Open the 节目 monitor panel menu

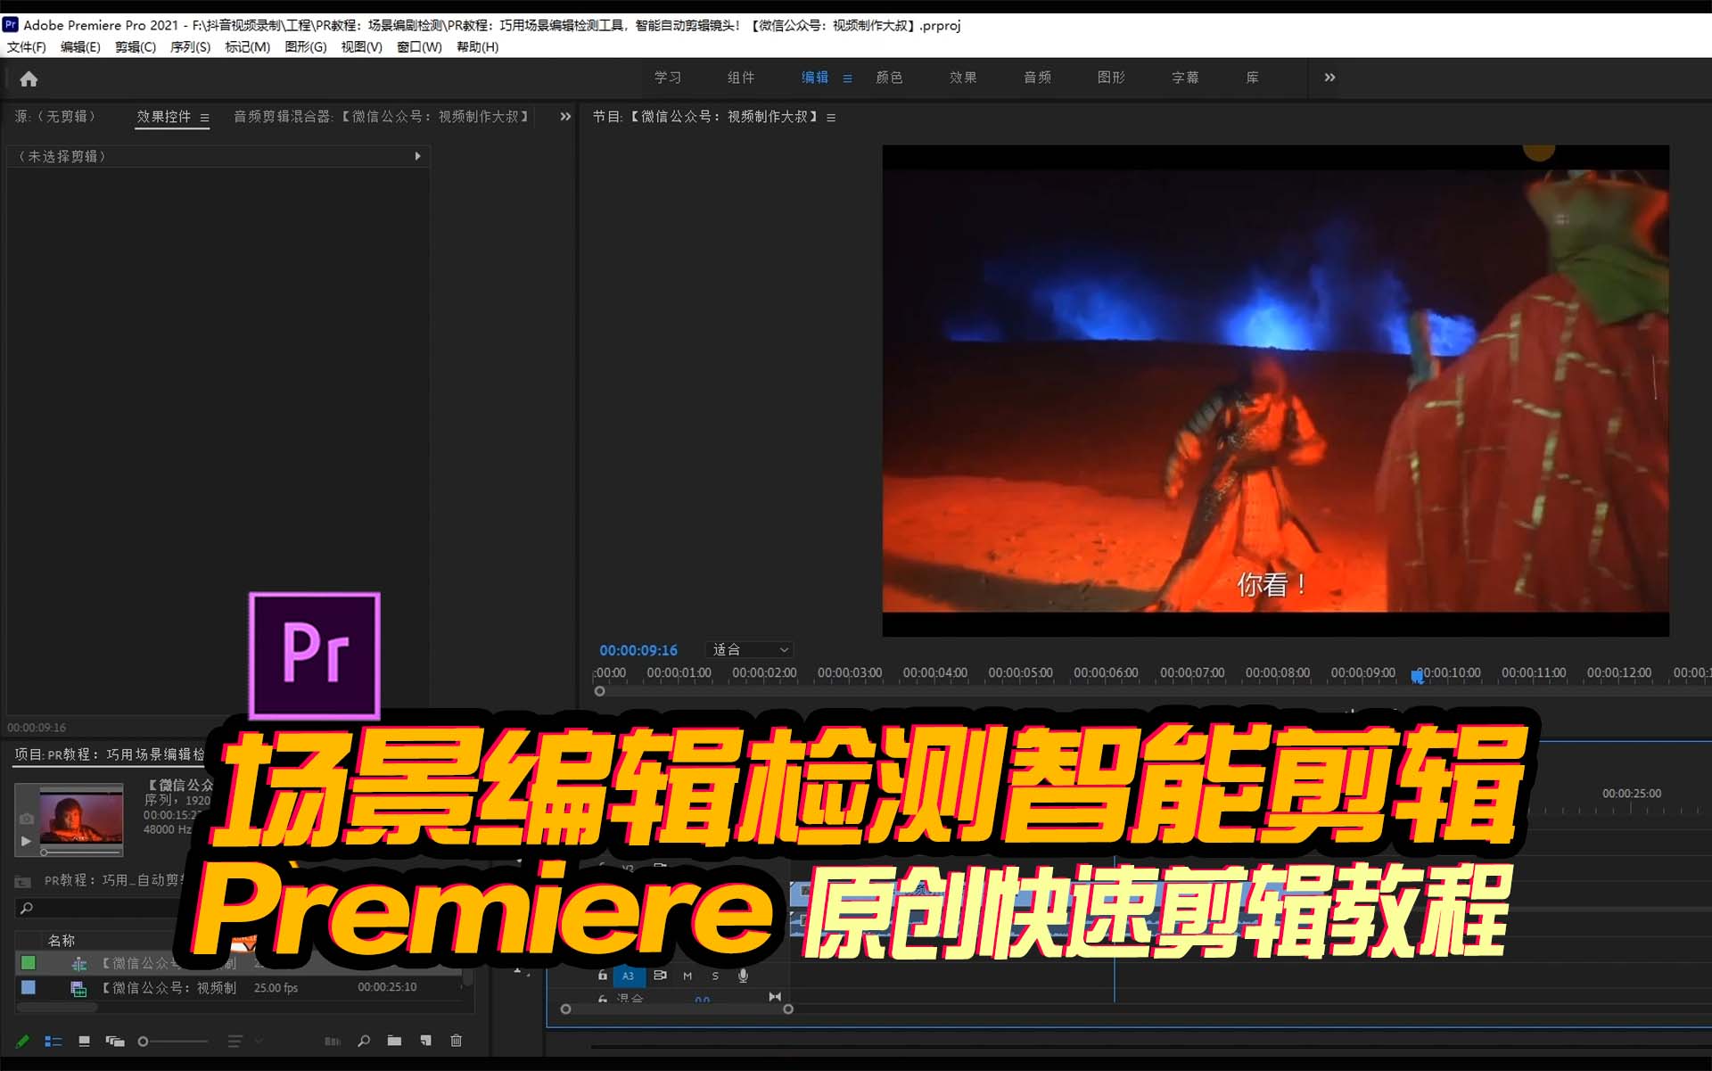831,118
